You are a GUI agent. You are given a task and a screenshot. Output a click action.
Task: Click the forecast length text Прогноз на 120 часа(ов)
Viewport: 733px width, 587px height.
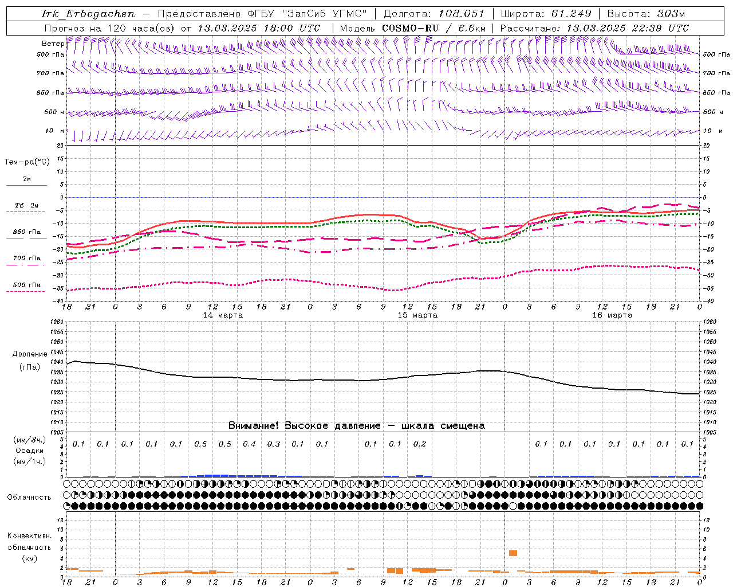110,28
